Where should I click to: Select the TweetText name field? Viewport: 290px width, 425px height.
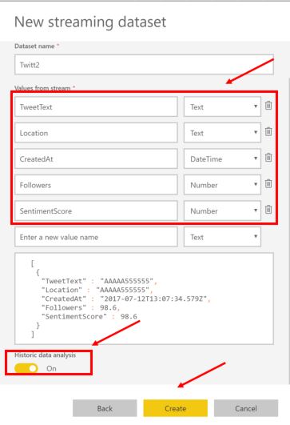(x=96, y=106)
